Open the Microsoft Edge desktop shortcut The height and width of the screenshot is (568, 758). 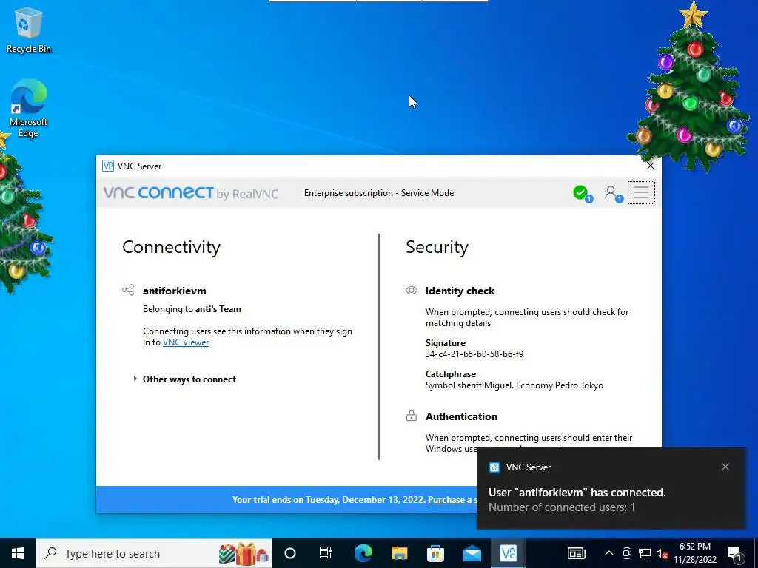coord(29,109)
